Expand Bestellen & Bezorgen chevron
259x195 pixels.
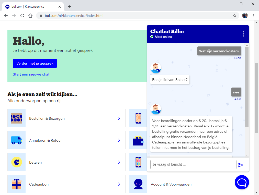coord(119,118)
